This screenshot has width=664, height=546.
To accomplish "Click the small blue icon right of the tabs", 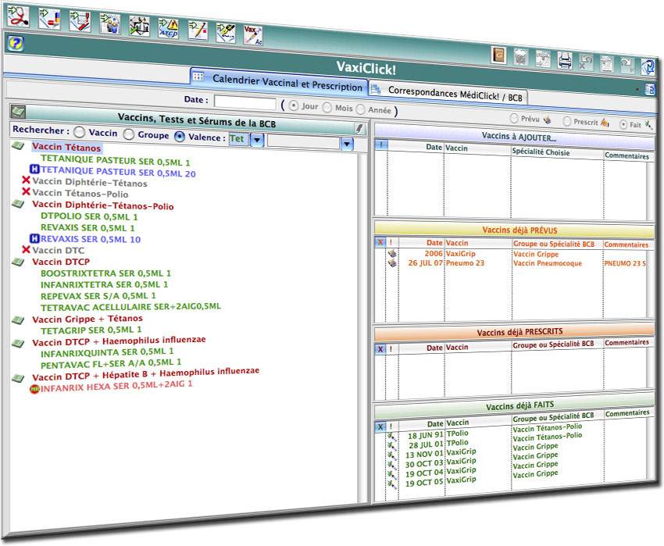I will (649, 89).
